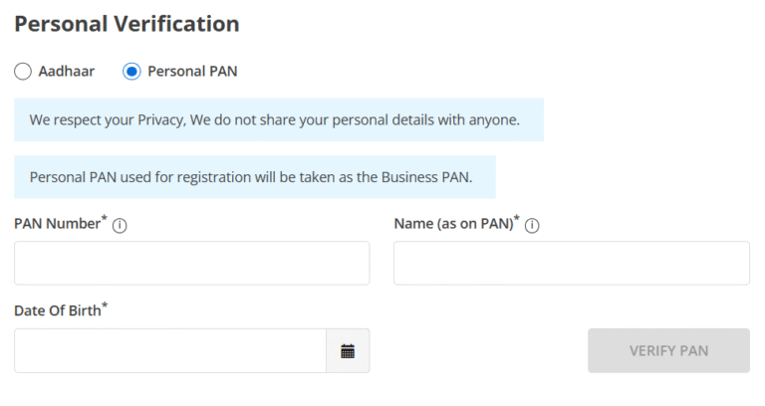This screenshot has width=765, height=406.
Task: Click the info icon beside PAN Number
Action: click(x=120, y=226)
